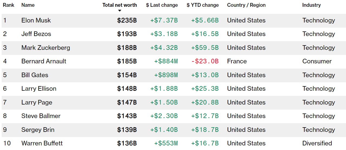Open the Bernard Arnault entry
The image size is (346, 150).
44,61
